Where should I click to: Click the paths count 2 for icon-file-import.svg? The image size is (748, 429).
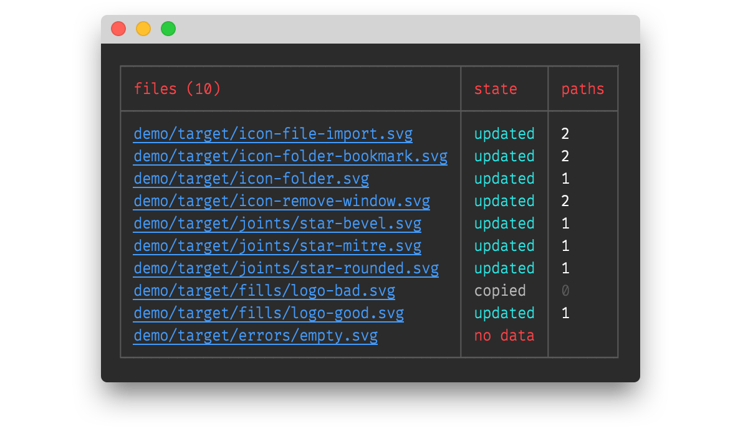click(565, 134)
